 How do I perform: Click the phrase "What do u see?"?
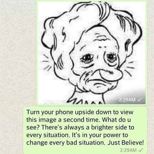[79, 123]
